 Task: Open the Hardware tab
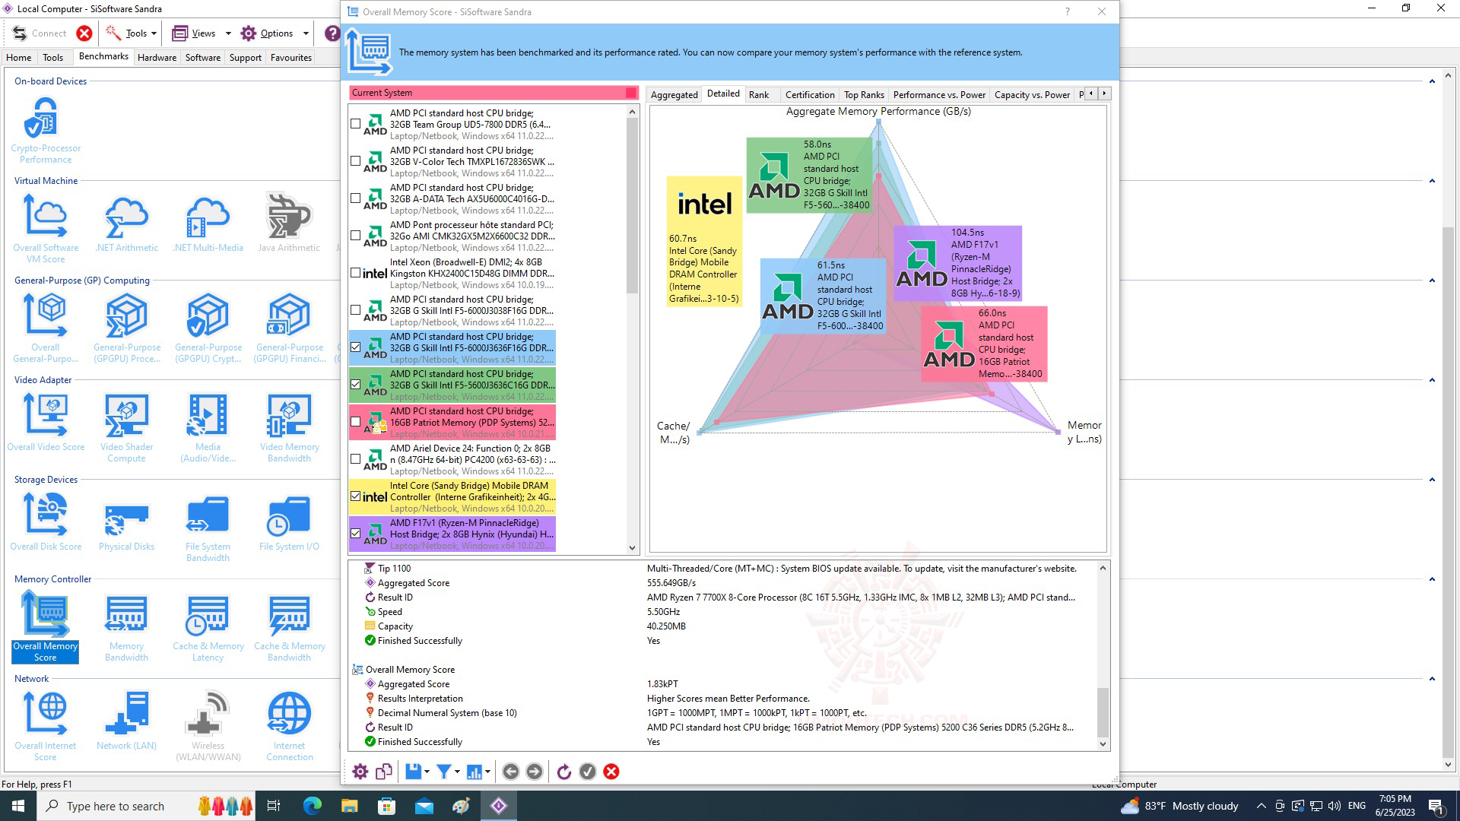pyautogui.click(x=157, y=58)
